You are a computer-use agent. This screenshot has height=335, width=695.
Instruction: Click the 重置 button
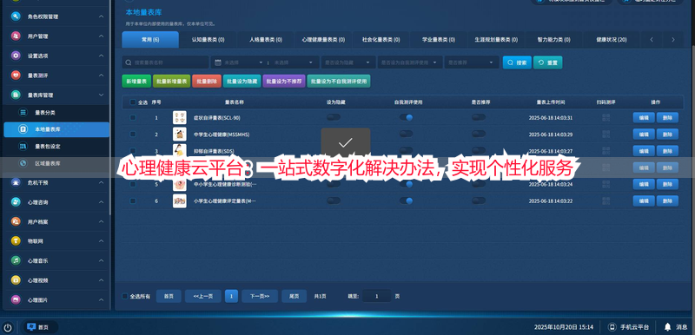[x=548, y=62]
